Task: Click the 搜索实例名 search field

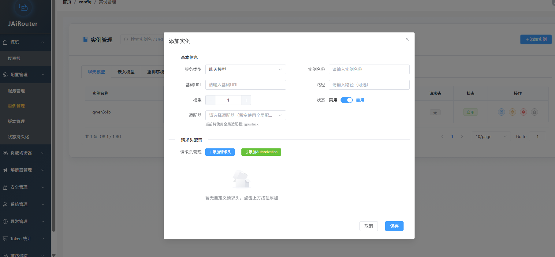Action: pos(142,39)
